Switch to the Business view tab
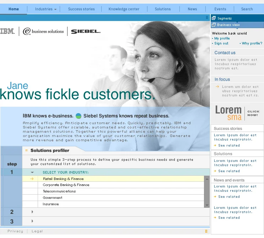This screenshot has height=238, width=264. tap(237, 25)
